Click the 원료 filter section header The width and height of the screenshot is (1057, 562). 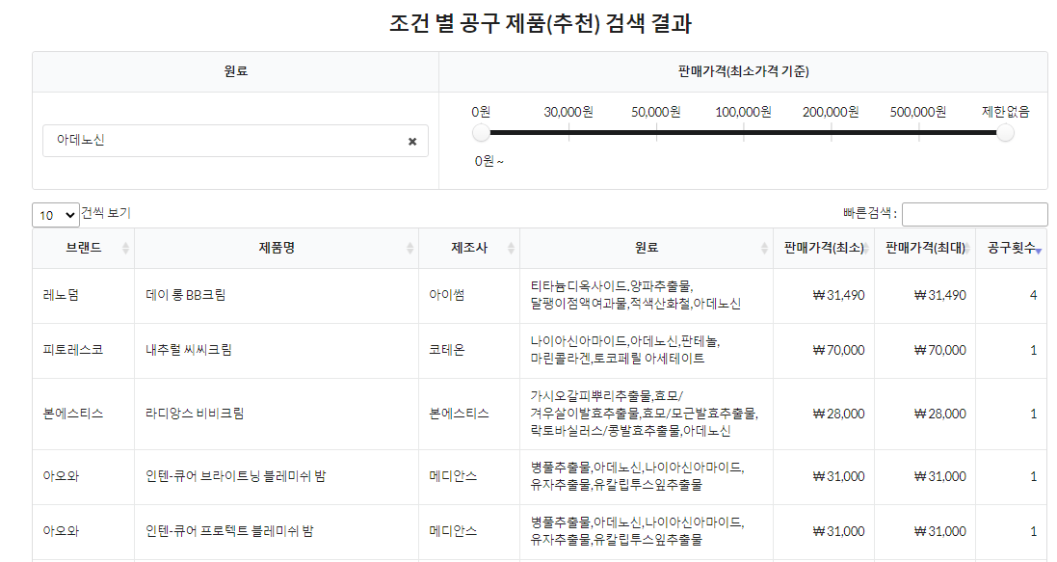pyautogui.click(x=236, y=71)
